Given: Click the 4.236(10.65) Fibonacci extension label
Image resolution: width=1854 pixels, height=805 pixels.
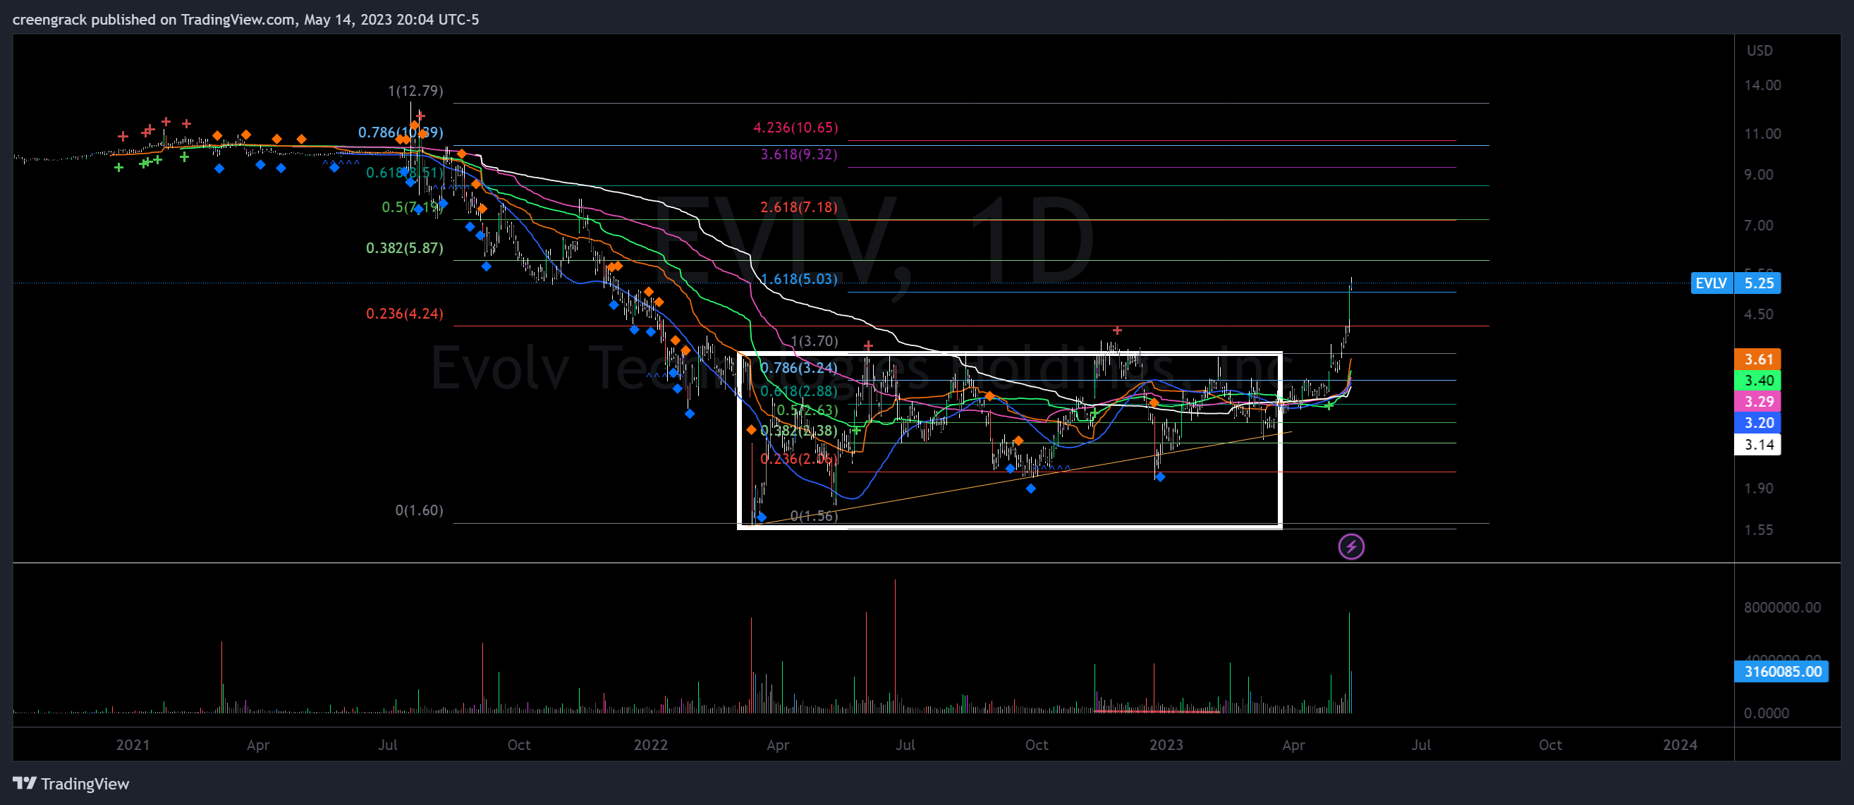Looking at the screenshot, I should point(795,128).
